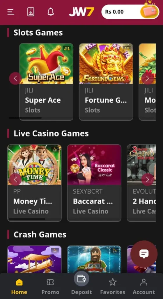Viewport: 163px width, 299px height.
Task: Select the Home tab
Action: click(x=19, y=286)
